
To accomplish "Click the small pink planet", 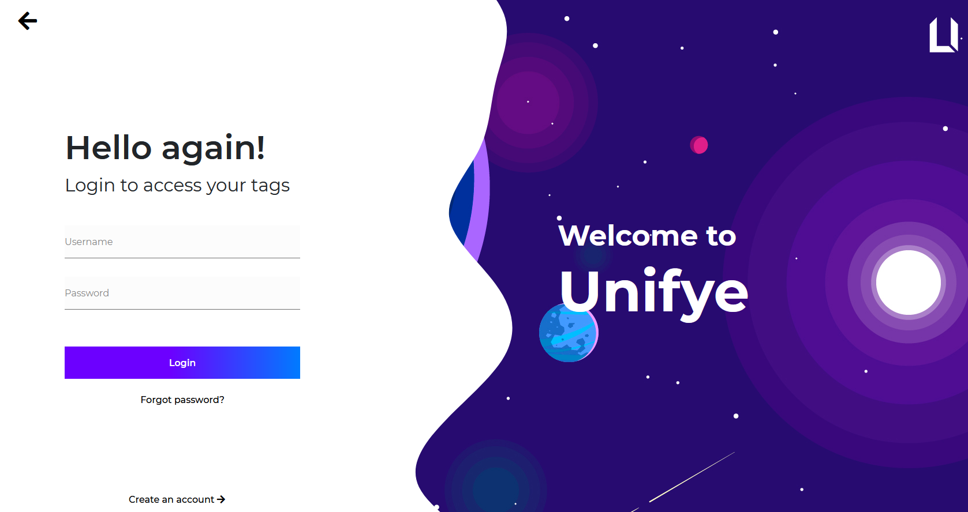I will click(x=699, y=145).
